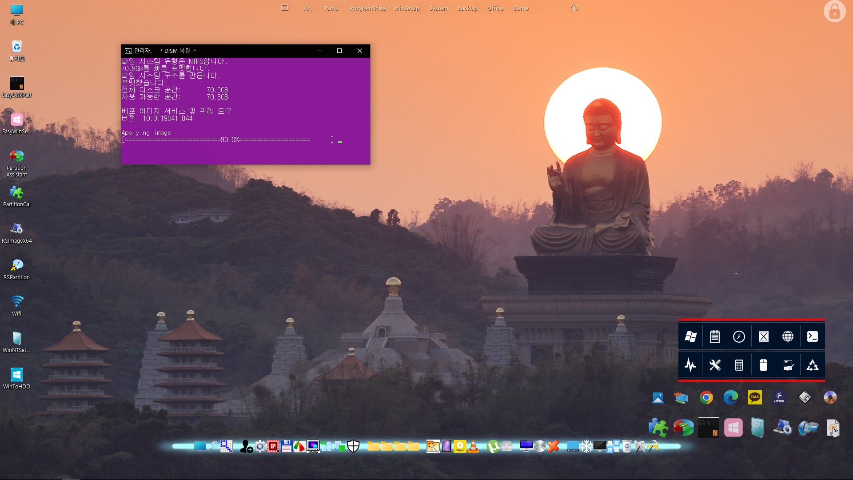Viewport: 853px width, 480px height.
Task: Click the 'Applying image' console text
Action: coord(147,133)
